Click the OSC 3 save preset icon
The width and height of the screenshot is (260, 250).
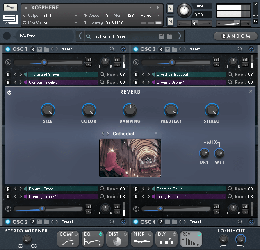click(x=167, y=49)
